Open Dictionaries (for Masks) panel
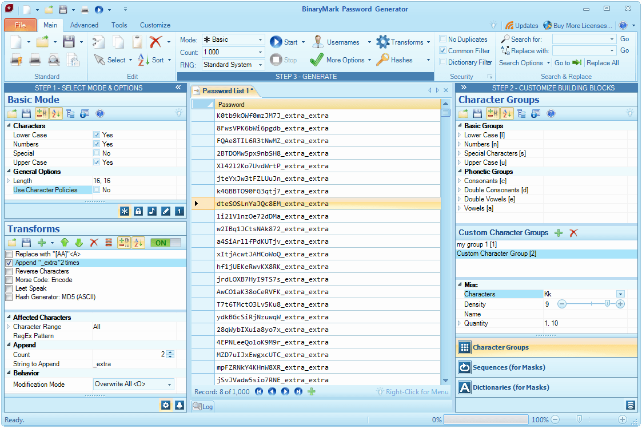Screen dimensions: 642x428 coord(546,387)
